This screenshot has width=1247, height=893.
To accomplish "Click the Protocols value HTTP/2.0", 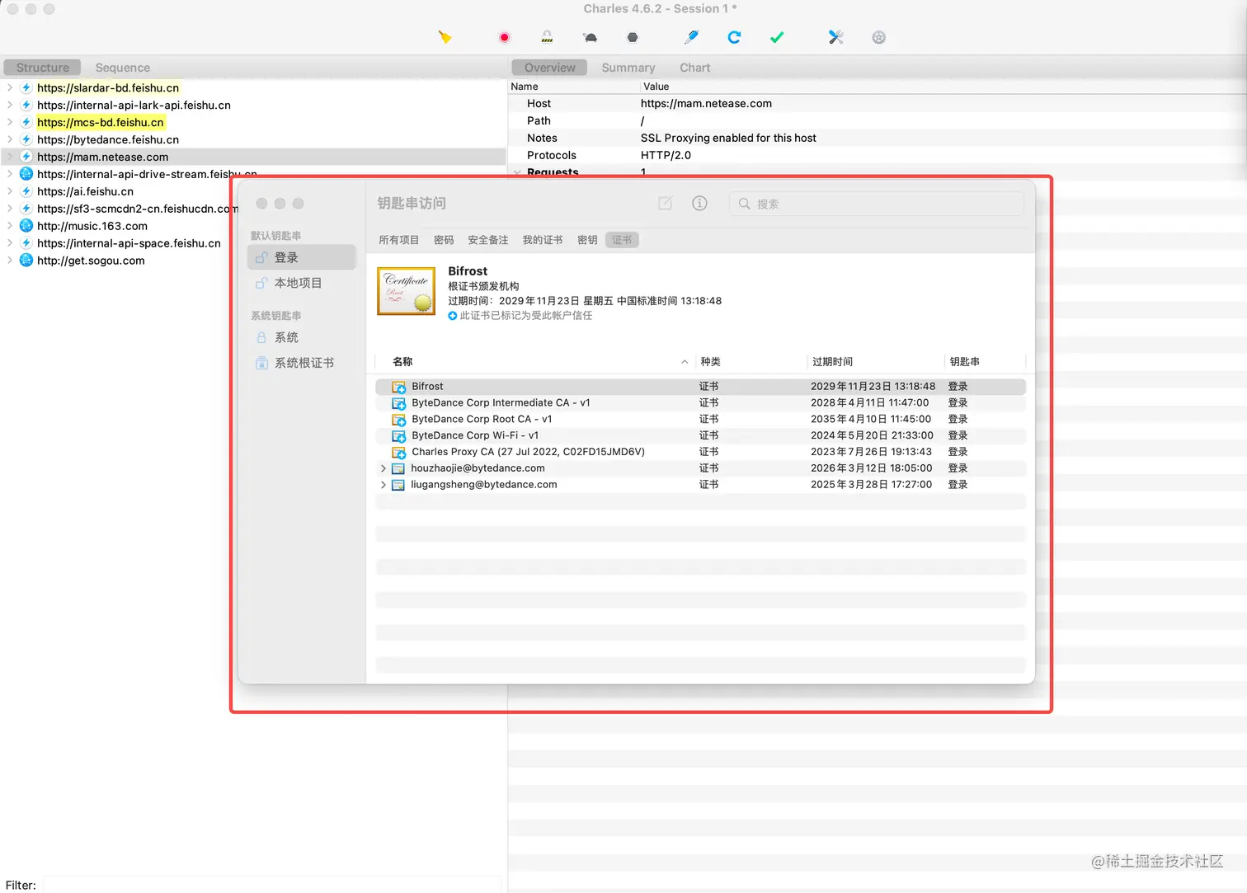I will click(x=666, y=155).
